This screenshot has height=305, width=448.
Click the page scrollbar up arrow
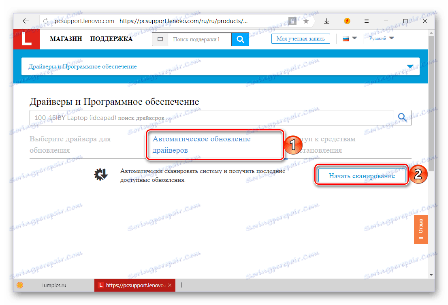coord(431,33)
